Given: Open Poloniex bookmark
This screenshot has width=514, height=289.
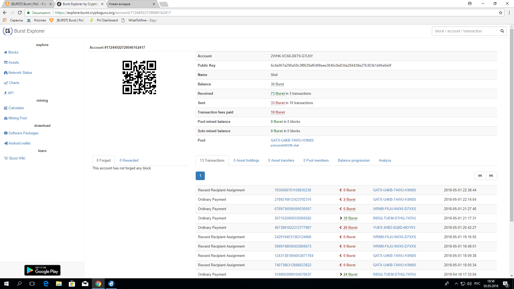Looking at the screenshot, I should click(x=36, y=20).
